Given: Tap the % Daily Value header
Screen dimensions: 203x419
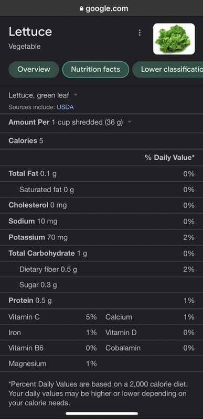Looking at the screenshot, I should click(169, 158).
